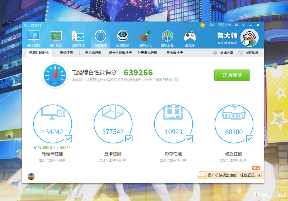Switch to 显卡排行榜 tab
Viewport: 288px width, 201px height.
click(174, 53)
